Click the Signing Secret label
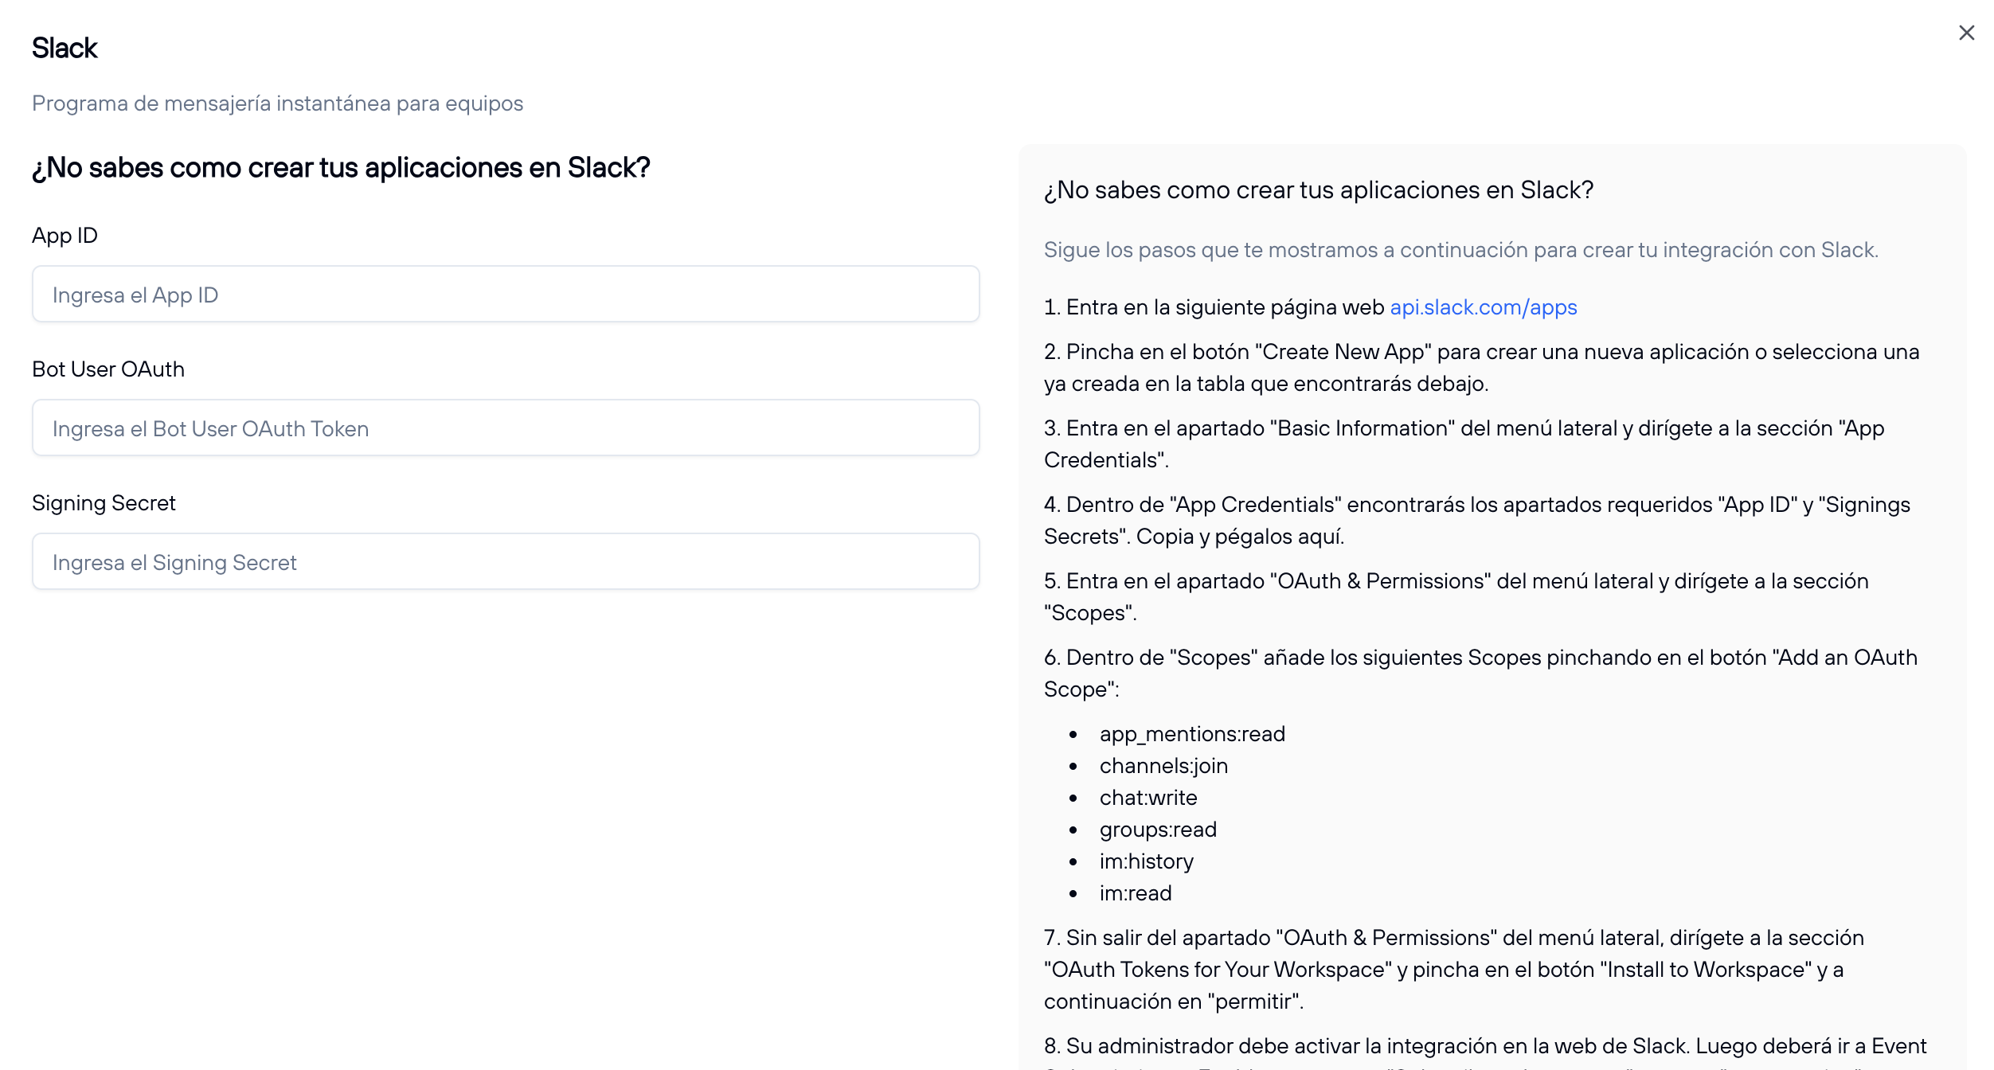 click(104, 502)
